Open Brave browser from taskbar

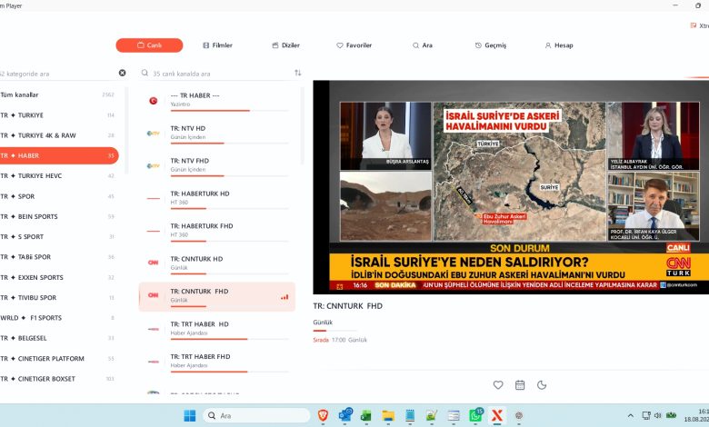click(323, 415)
